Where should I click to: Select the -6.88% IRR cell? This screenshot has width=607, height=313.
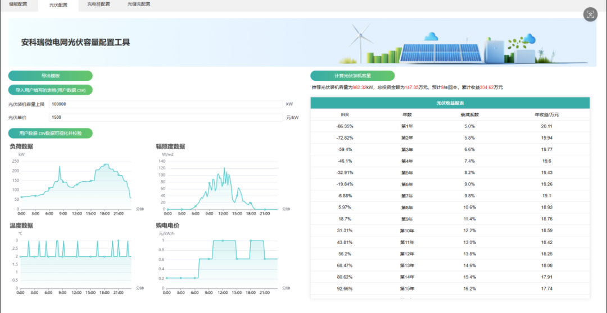345,196
